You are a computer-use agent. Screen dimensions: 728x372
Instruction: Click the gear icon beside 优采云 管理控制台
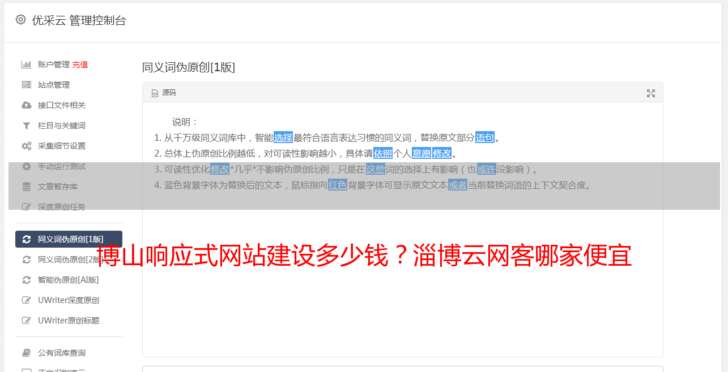point(21,20)
